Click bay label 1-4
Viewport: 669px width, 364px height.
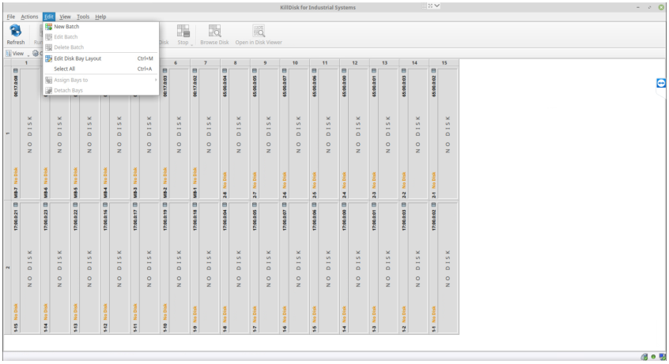[x=344, y=328]
